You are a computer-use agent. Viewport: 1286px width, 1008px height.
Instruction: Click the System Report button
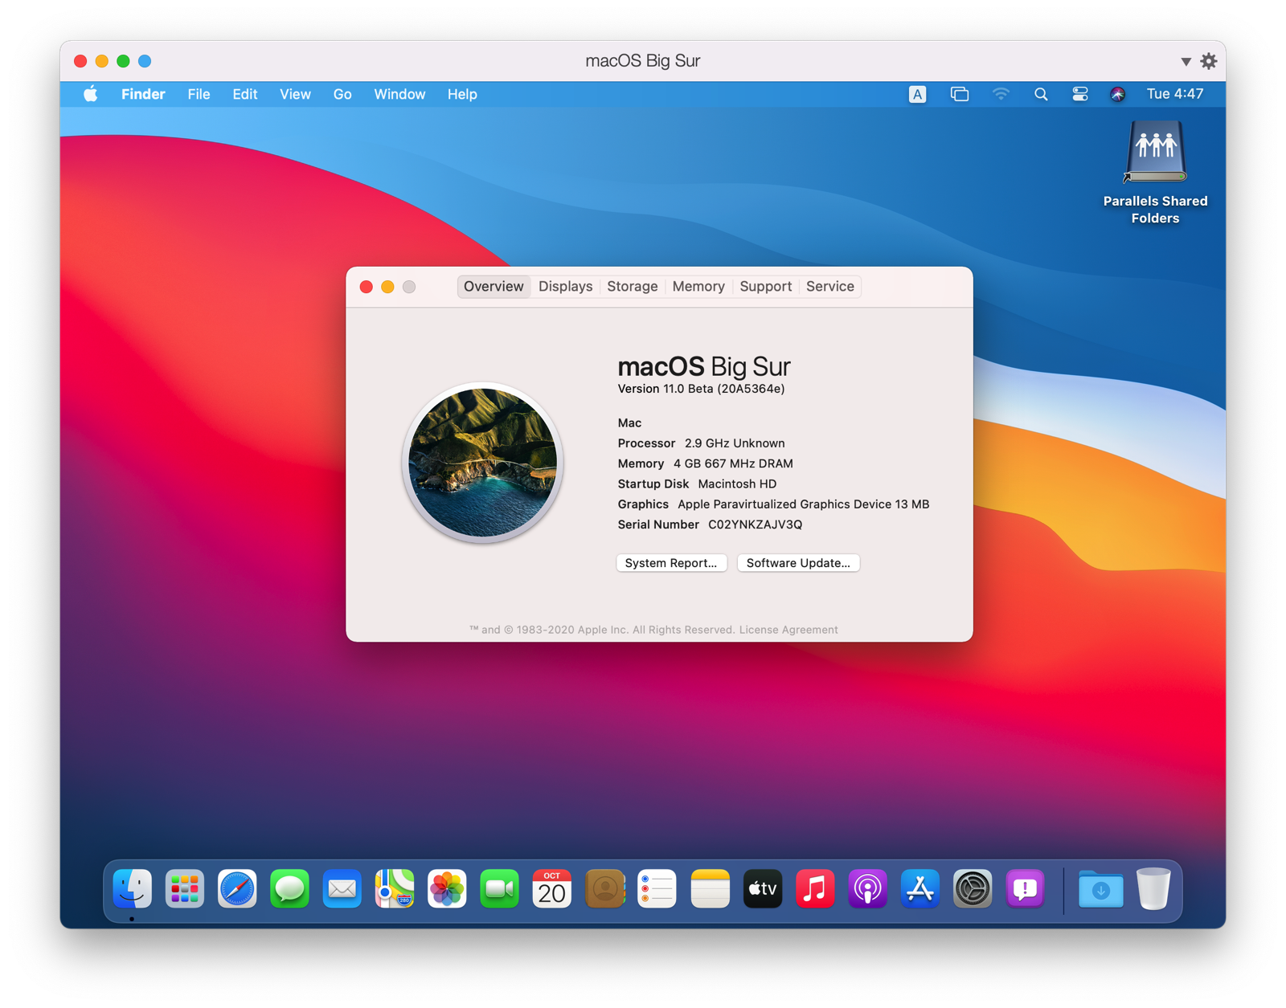pos(671,562)
